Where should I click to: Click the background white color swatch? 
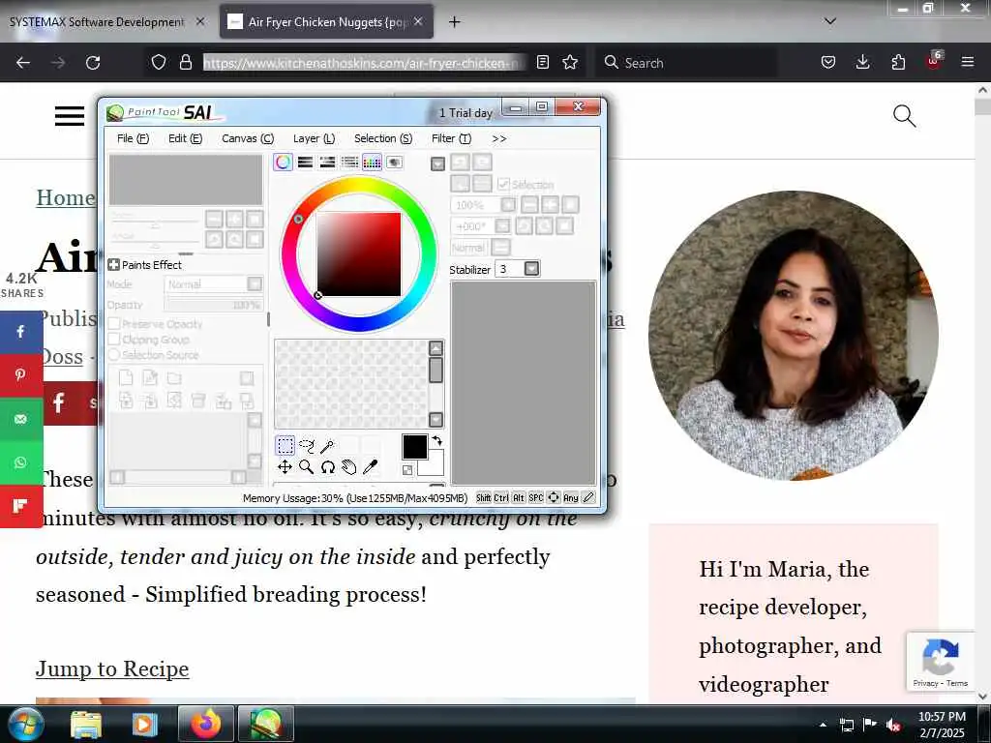pos(435,465)
